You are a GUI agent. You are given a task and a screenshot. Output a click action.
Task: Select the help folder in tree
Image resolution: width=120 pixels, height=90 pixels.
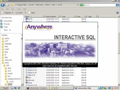(6, 46)
